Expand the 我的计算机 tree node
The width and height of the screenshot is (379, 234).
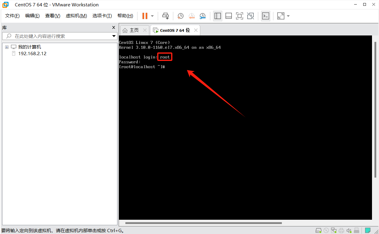click(x=7, y=47)
